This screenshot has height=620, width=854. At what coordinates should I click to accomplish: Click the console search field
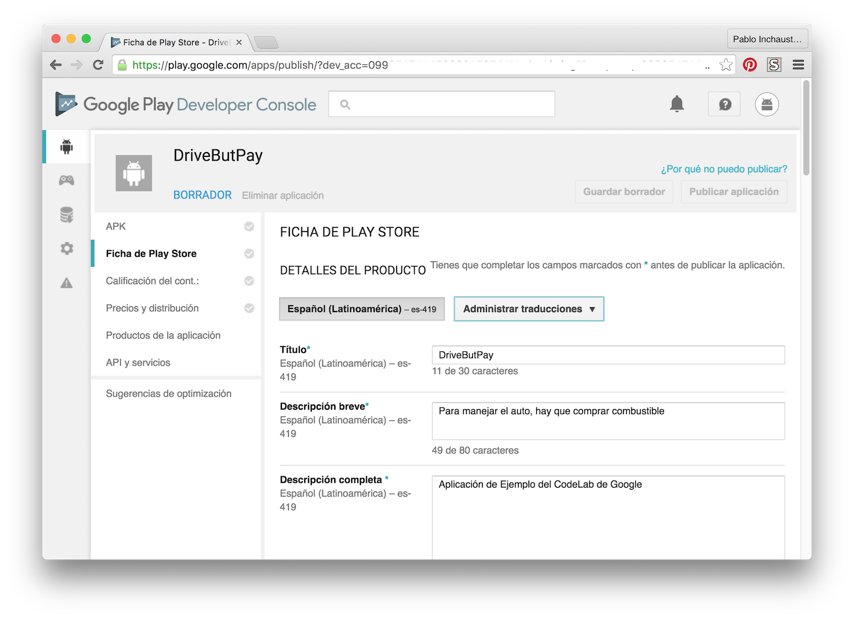click(442, 104)
